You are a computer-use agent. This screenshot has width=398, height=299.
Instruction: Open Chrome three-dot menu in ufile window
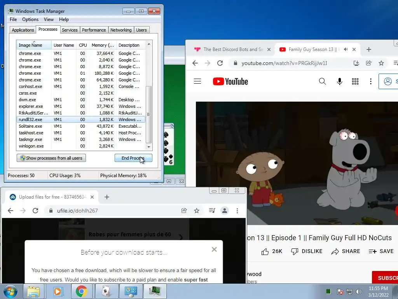click(237, 211)
